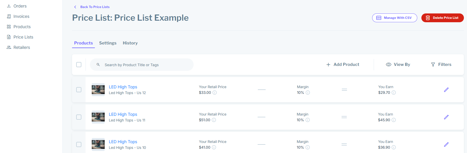Click info icon beside $33.00 retail price

coord(215,93)
